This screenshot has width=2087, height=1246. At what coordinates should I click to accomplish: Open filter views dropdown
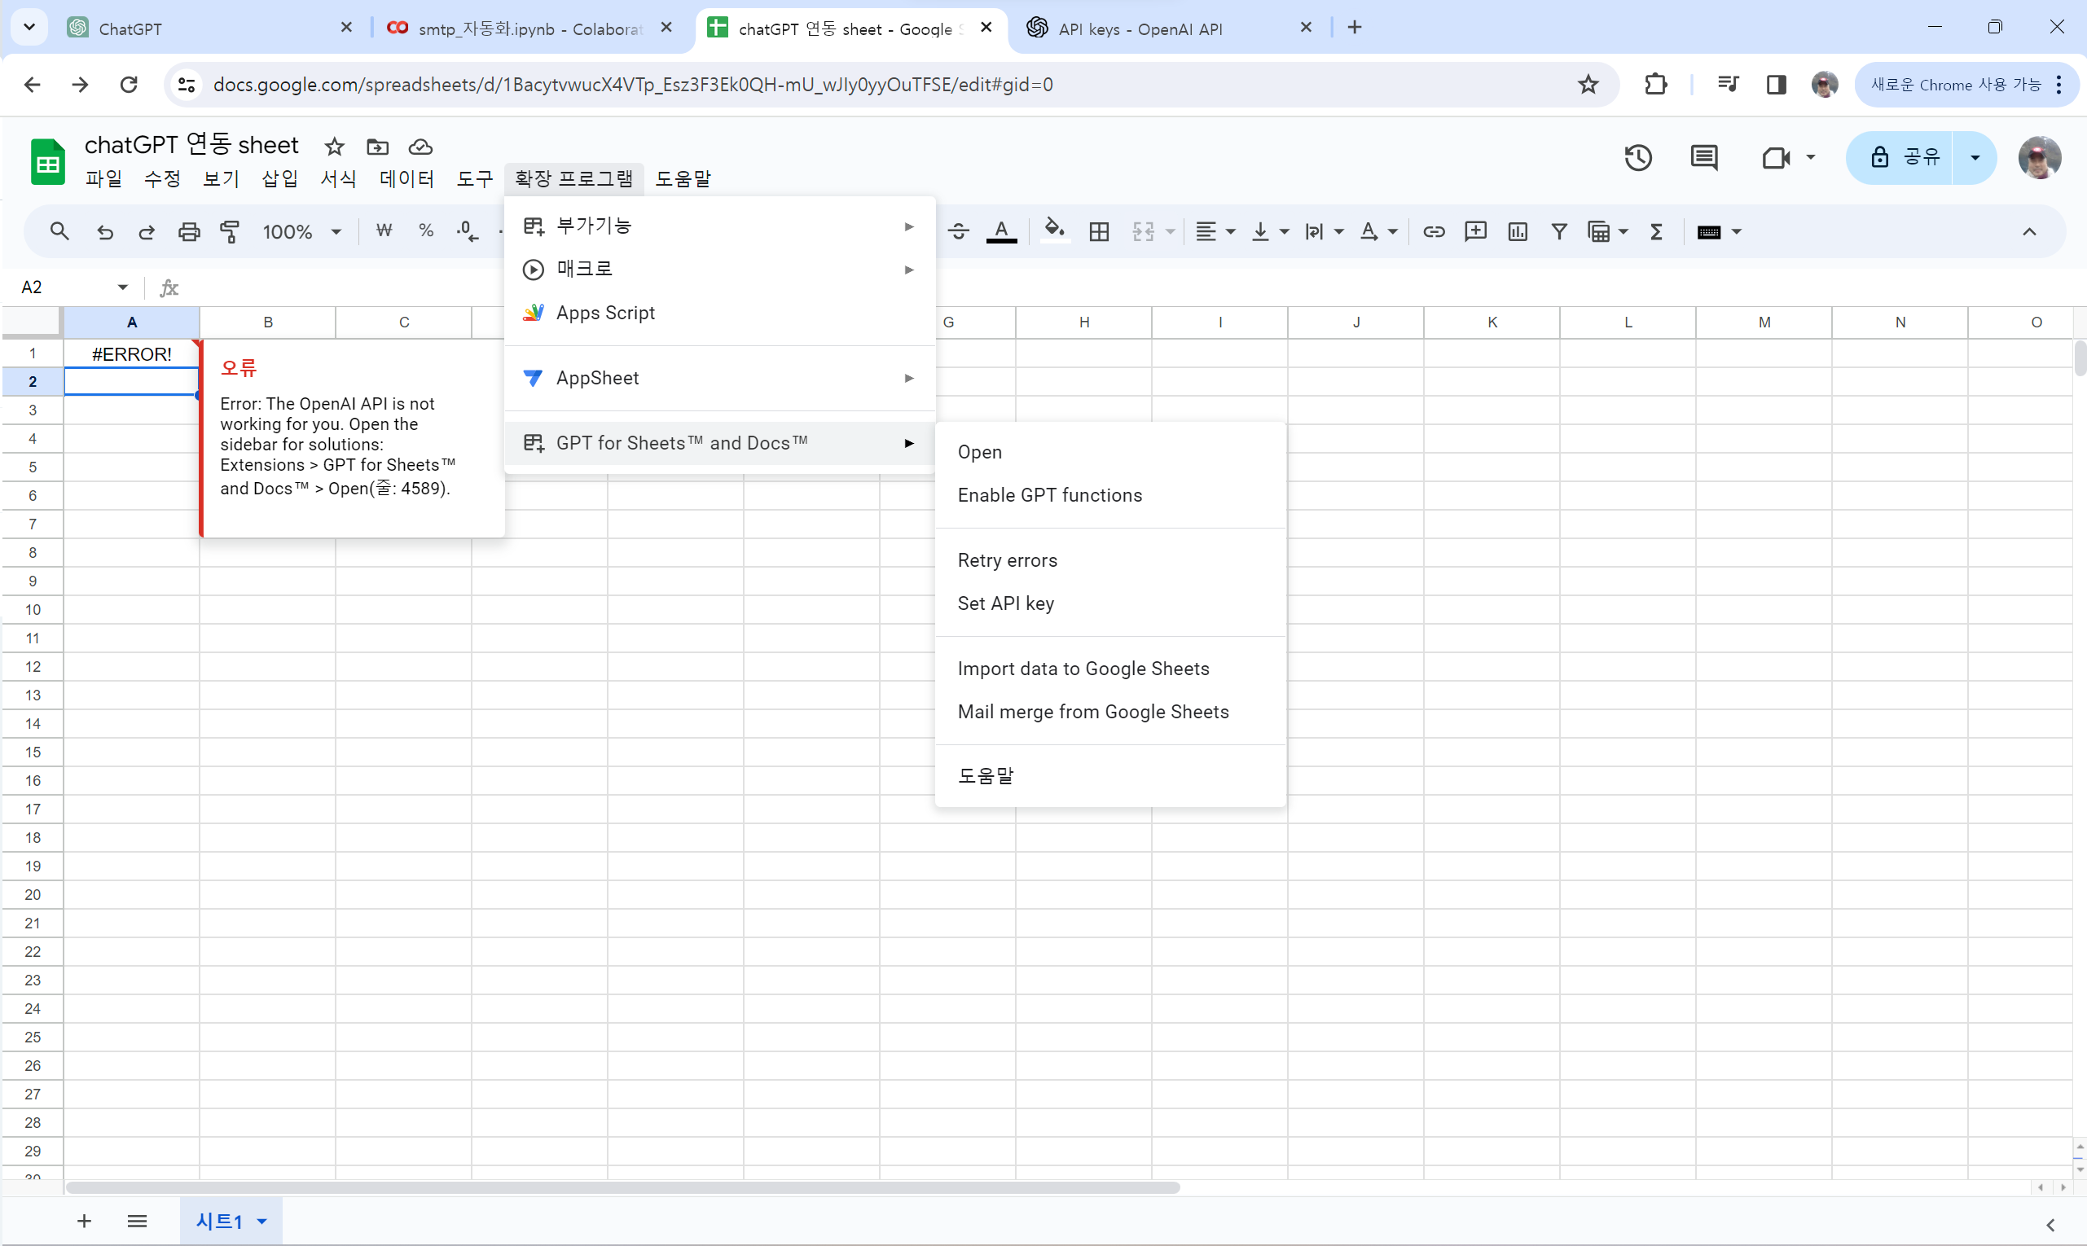click(1607, 232)
